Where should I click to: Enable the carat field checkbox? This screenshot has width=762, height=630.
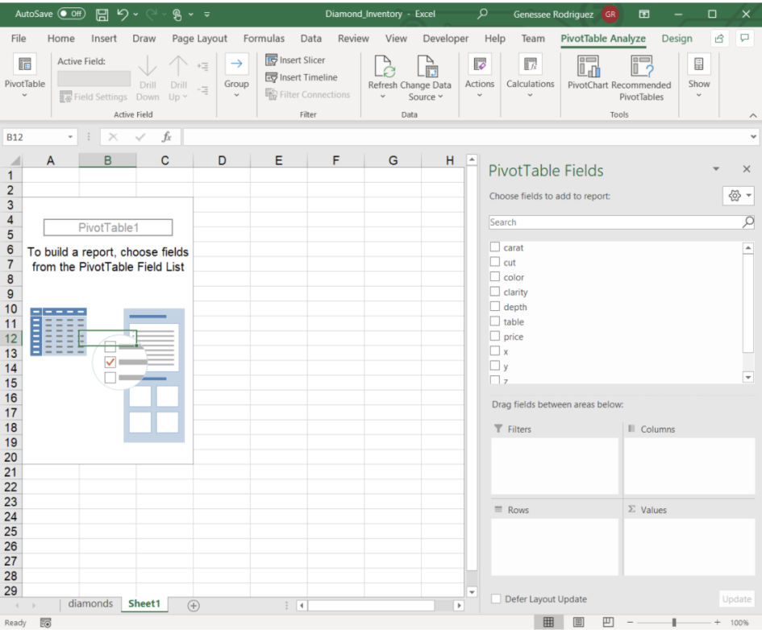click(x=493, y=248)
